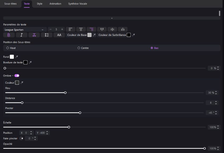Toggle bold text formatting
The image size is (224, 153).
[x=9, y=35]
